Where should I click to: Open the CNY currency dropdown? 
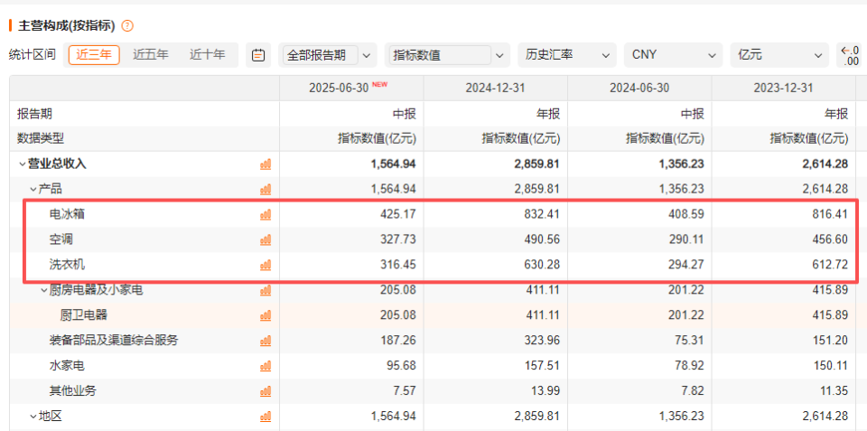(674, 55)
